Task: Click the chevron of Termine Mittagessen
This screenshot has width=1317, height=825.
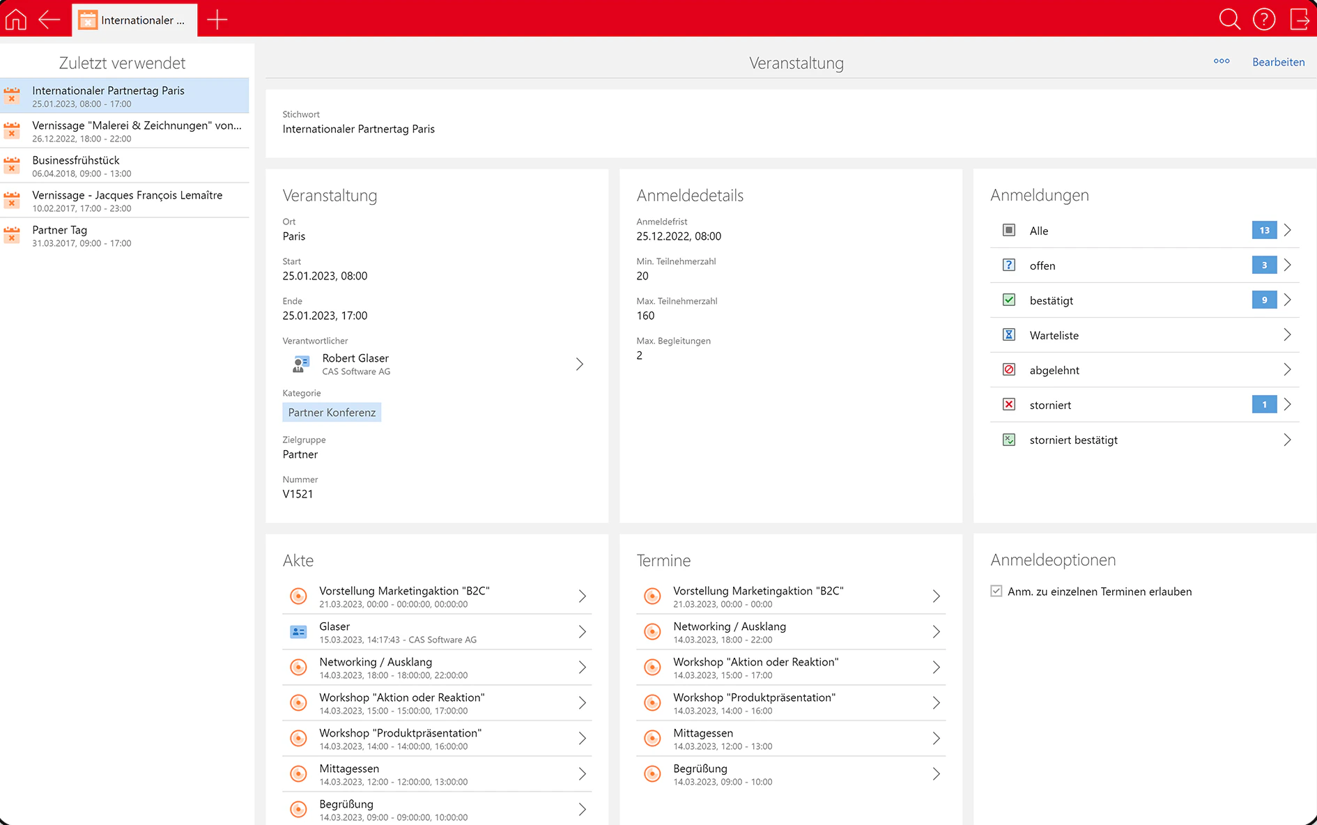Action: [x=936, y=739]
